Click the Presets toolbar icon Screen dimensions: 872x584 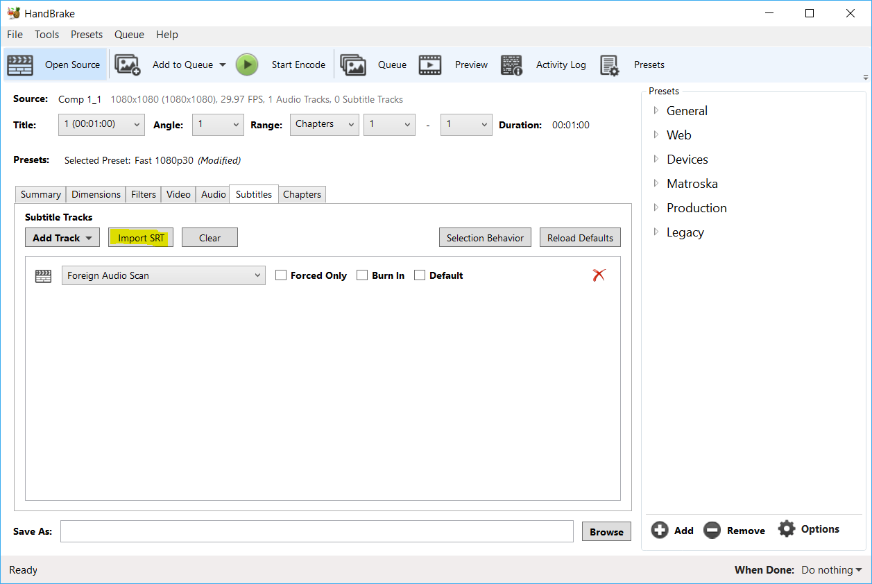click(609, 65)
